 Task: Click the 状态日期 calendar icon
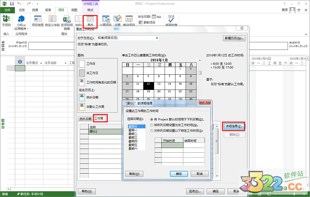point(154,17)
